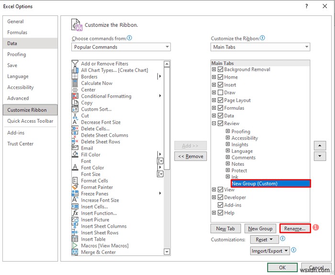Move selected item down with arrow button
The image size is (335, 275).
(x=320, y=156)
